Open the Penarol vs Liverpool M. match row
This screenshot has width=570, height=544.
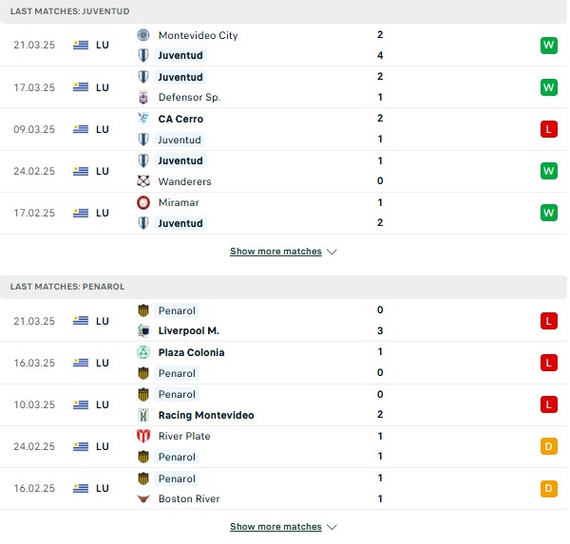(x=283, y=321)
